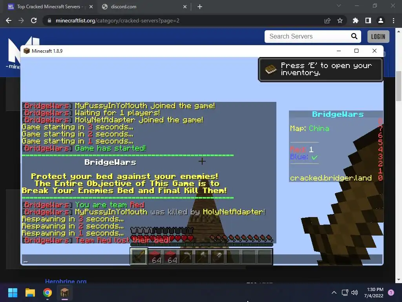
Task: Click 'cracked.bridger.land' scoreboard text
Action: (x=331, y=178)
